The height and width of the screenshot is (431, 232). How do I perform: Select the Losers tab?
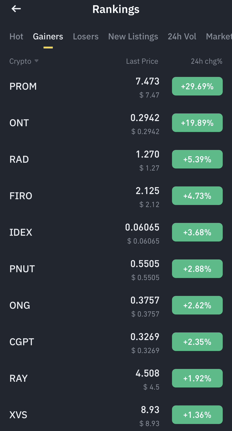coord(86,37)
